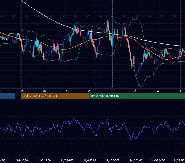Click the 4 hour label on price chart axis
Viewport: 185px width, 163px height.
(158, 91)
